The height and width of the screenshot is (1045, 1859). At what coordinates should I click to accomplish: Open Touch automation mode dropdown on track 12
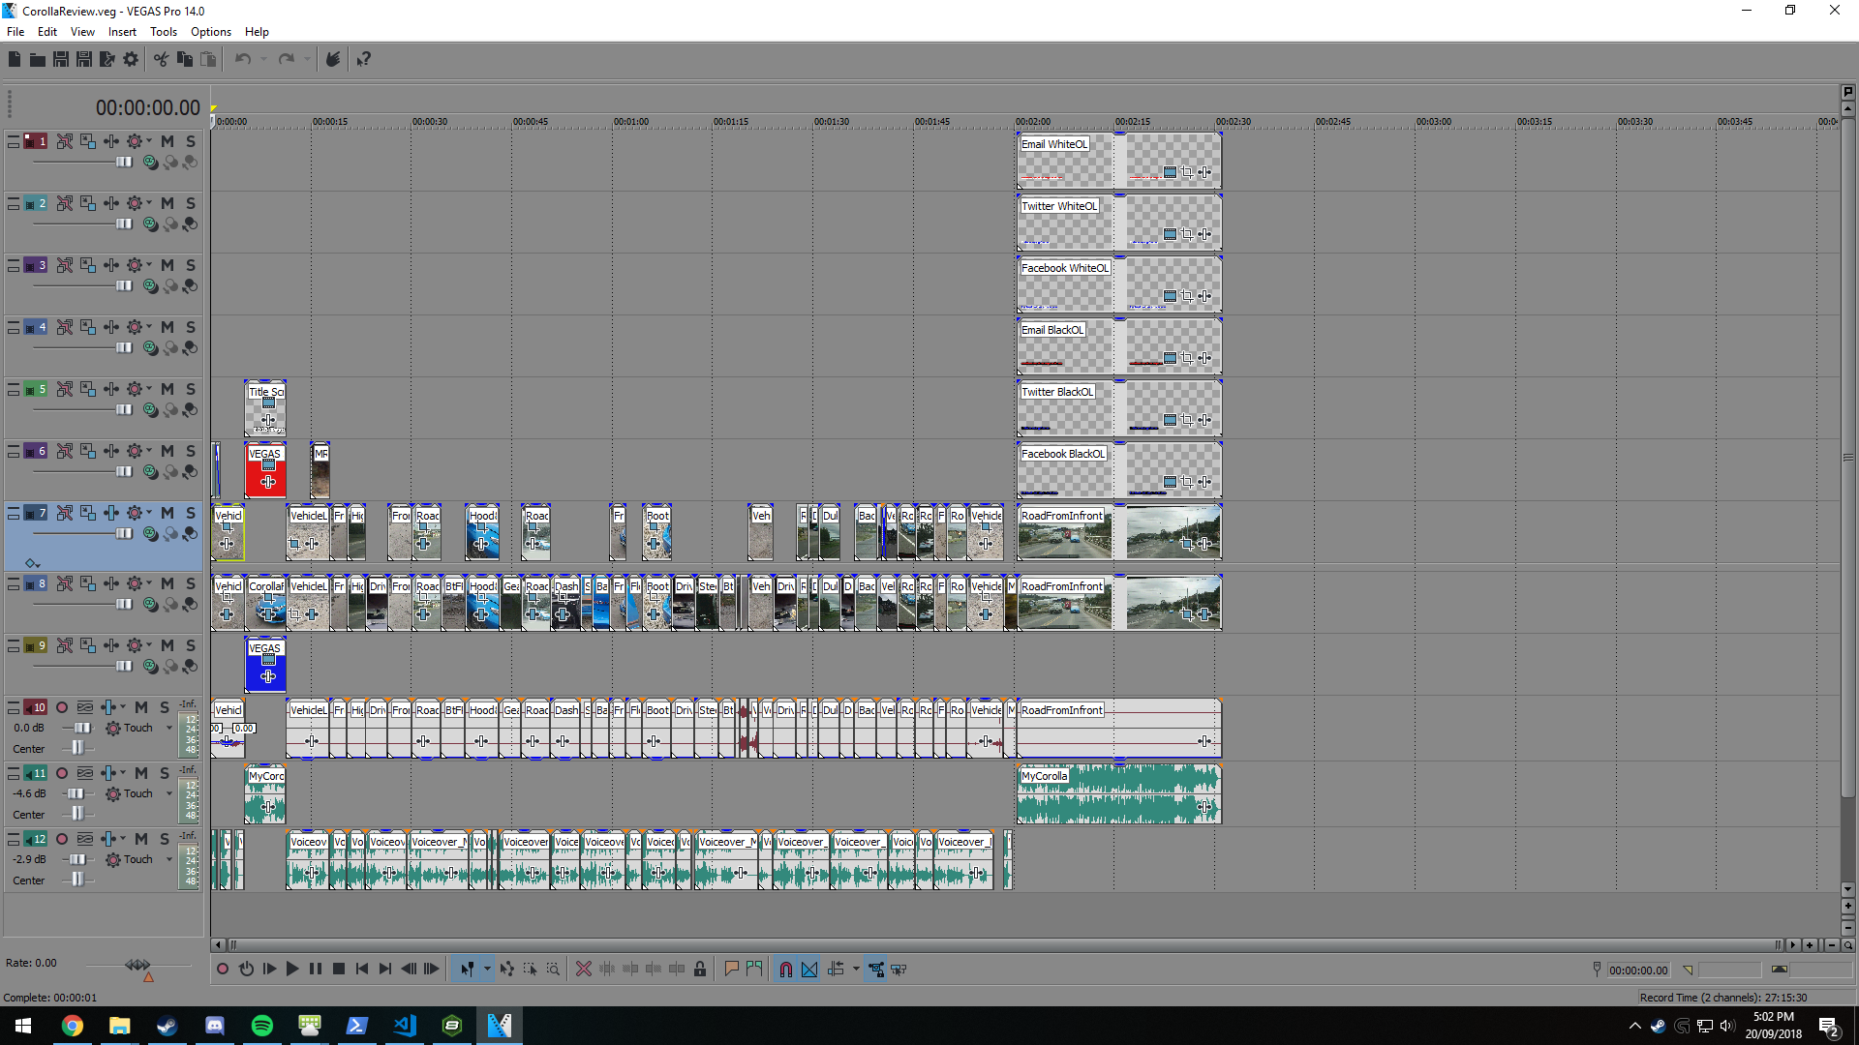[x=169, y=859]
